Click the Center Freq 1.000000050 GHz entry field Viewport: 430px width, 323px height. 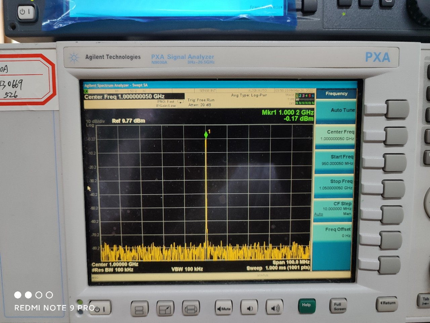point(134,97)
